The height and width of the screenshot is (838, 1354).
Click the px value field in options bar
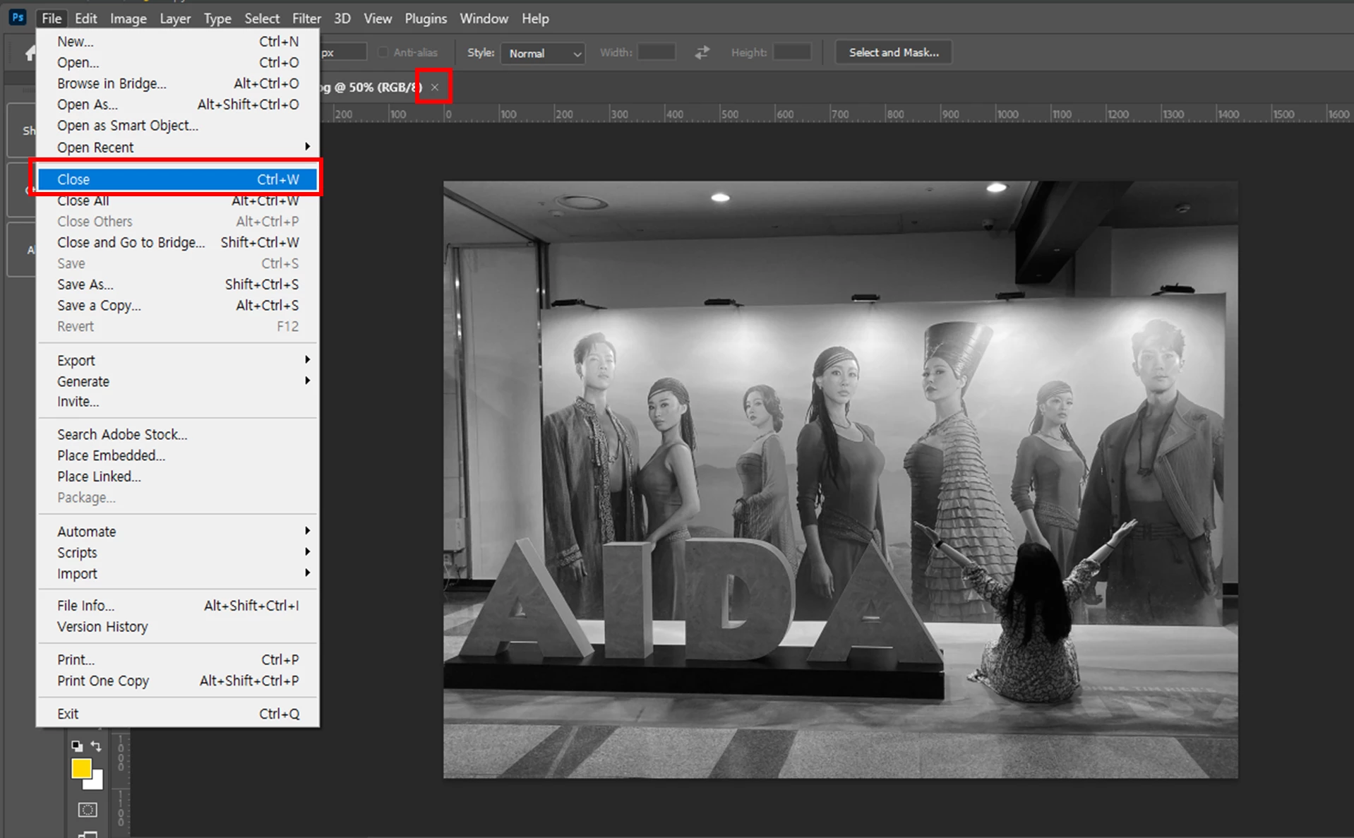pyautogui.click(x=344, y=52)
